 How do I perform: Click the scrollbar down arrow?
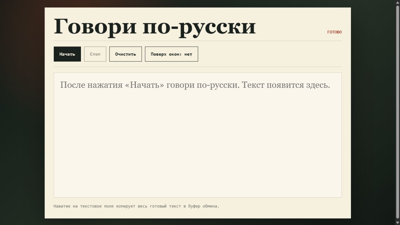(x=398, y=222)
